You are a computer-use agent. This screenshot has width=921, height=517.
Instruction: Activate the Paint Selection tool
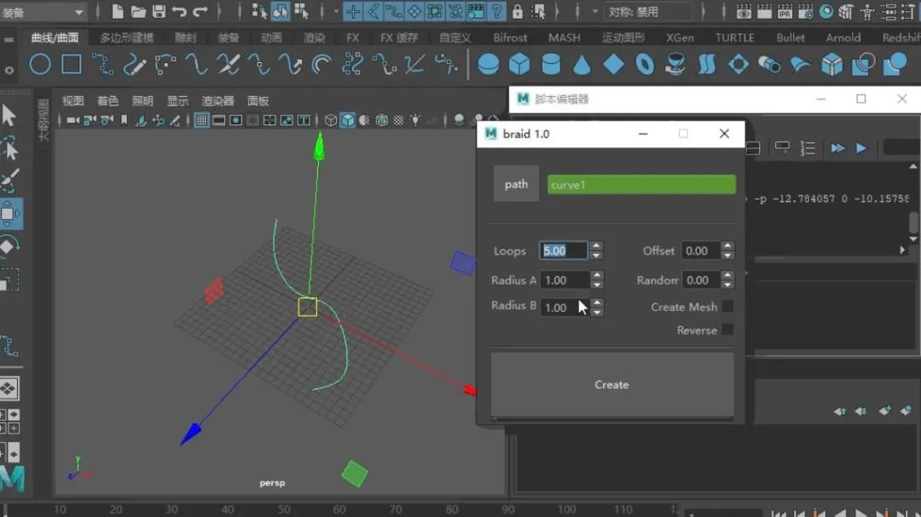tap(9, 181)
